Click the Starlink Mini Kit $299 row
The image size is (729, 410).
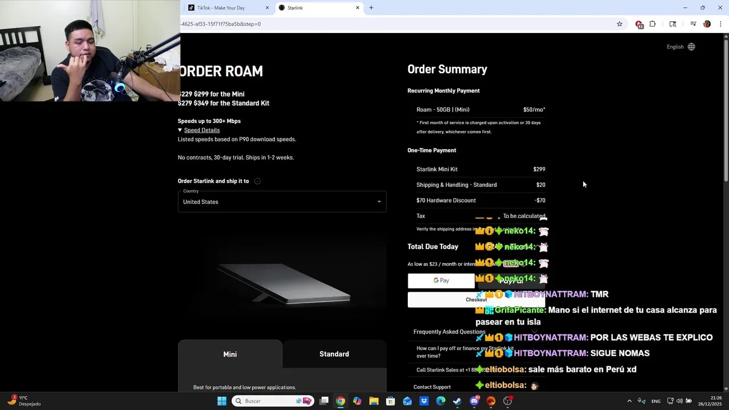point(481,169)
